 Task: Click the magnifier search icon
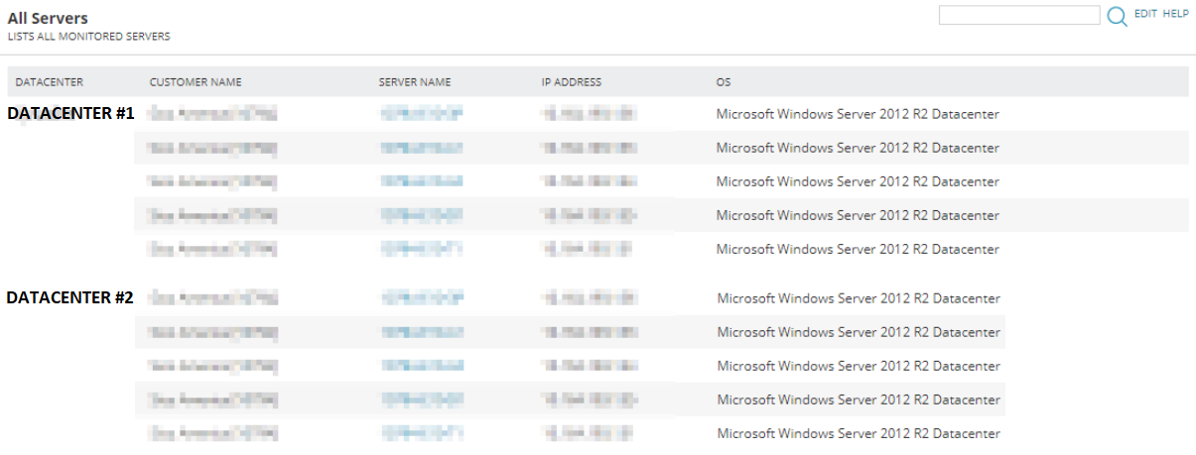click(x=1117, y=16)
